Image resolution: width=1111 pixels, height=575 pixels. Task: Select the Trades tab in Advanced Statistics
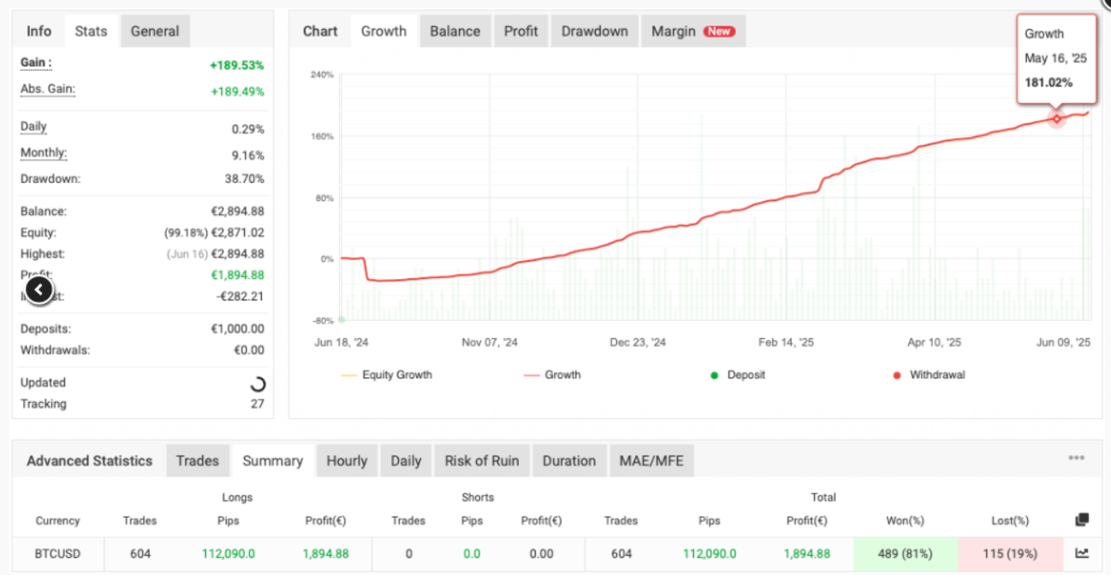pos(198,461)
